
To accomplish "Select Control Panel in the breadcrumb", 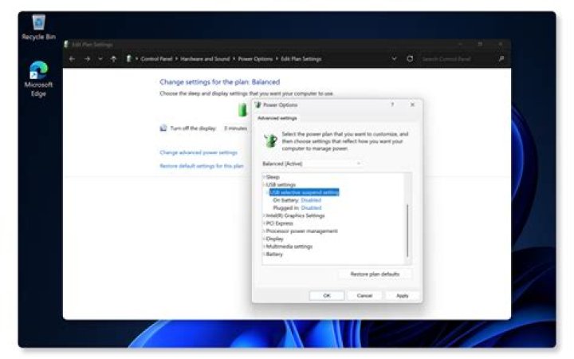I will [156, 59].
